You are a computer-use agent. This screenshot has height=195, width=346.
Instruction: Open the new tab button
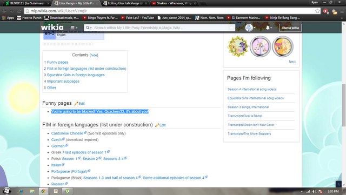point(203,4)
